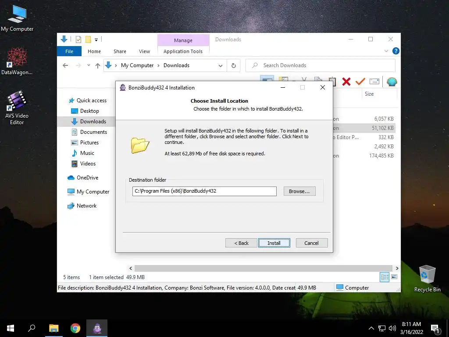Click the horizontal scrollbar left arrow
This screenshot has height=337, width=449.
point(131,268)
